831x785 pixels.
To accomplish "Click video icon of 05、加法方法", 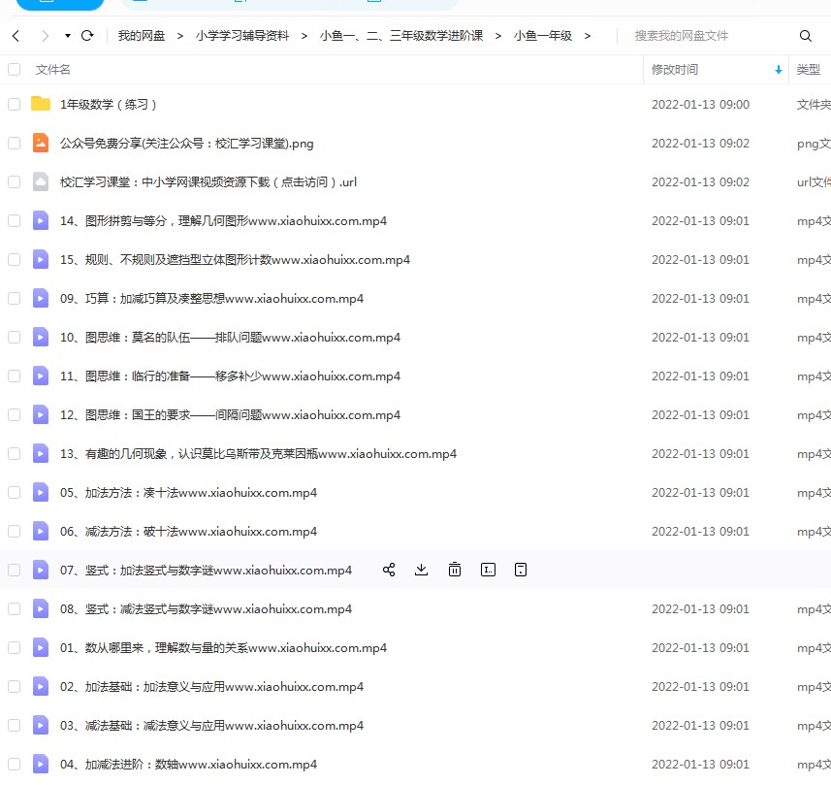I will [41, 492].
